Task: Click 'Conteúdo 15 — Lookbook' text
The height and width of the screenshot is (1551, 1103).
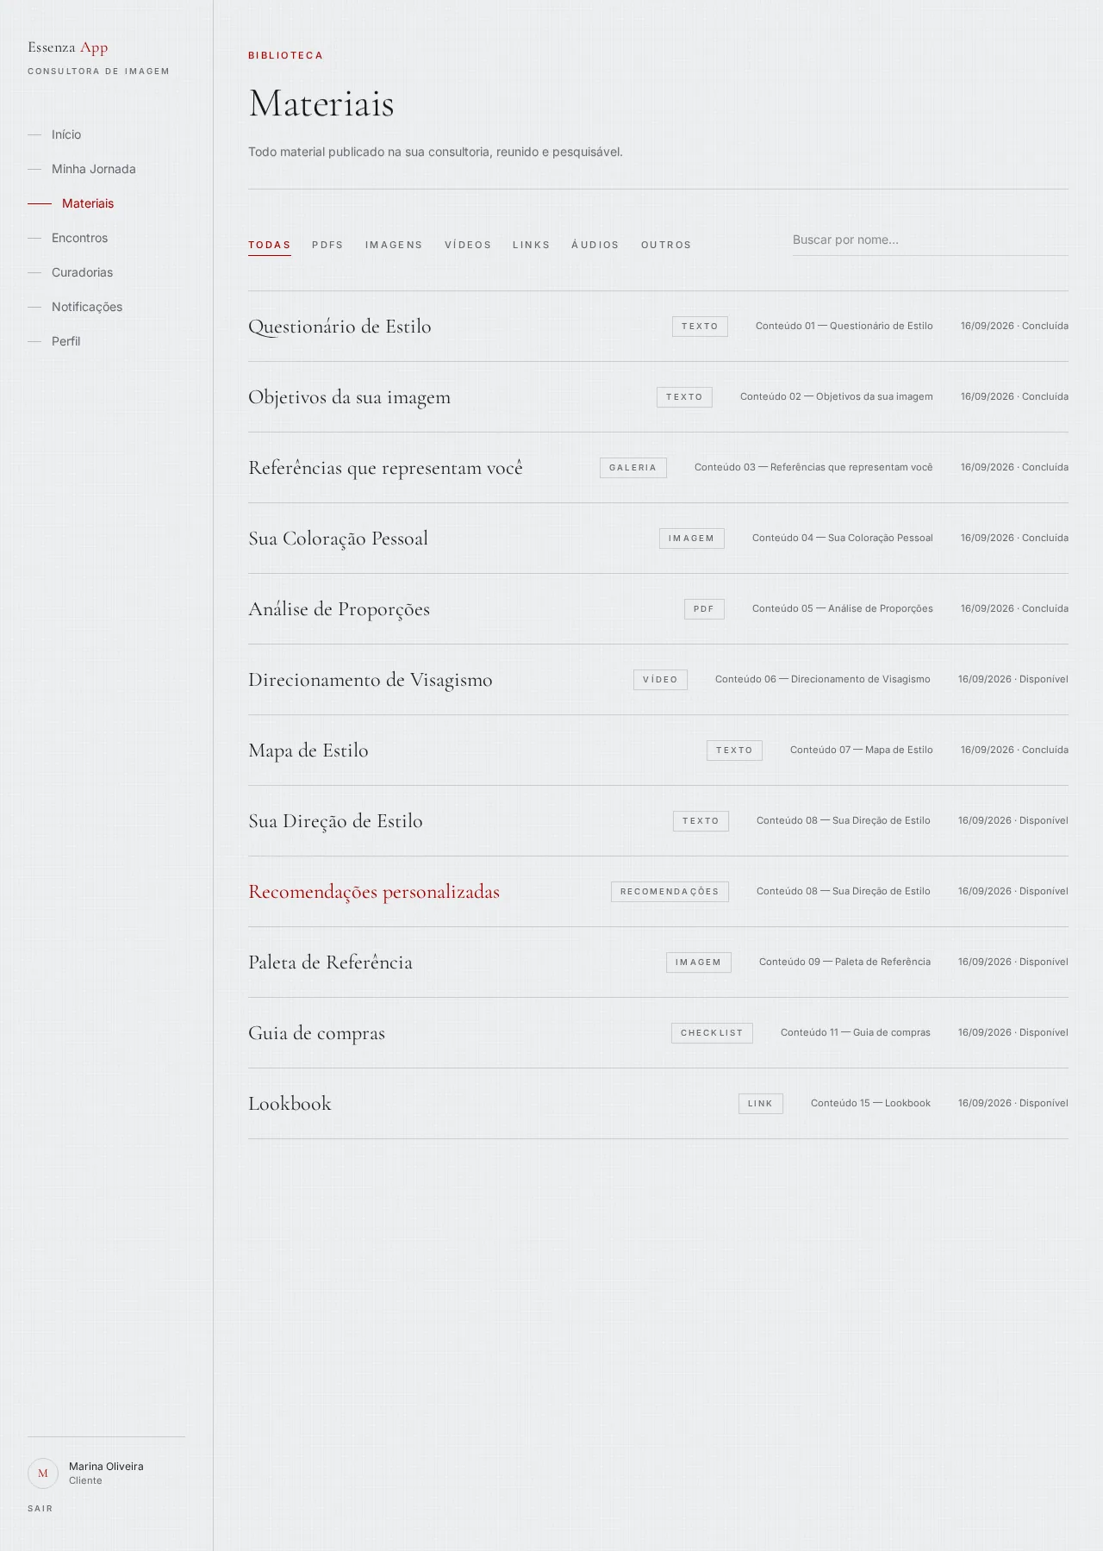Action: (870, 1103)
